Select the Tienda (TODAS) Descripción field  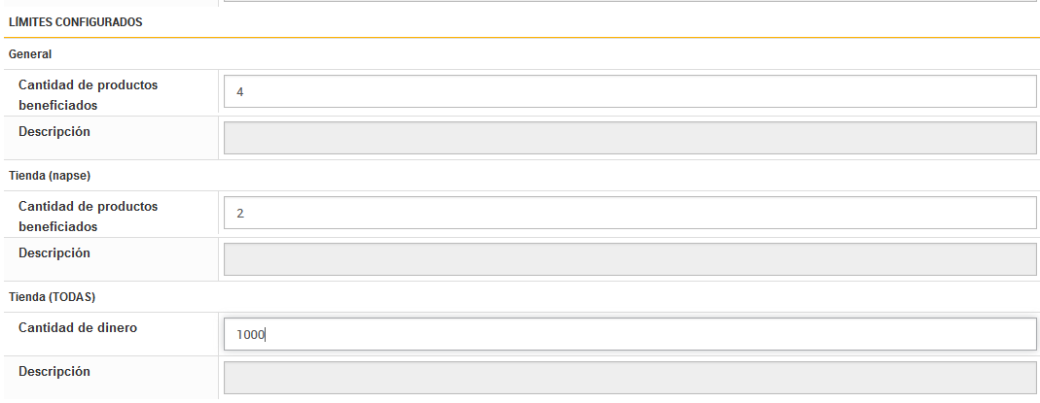coord(628,378)
